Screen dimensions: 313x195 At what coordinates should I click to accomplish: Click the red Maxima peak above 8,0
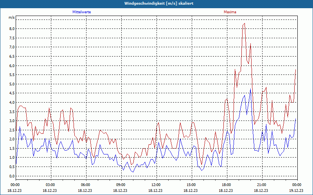click(x=245, y=23)
